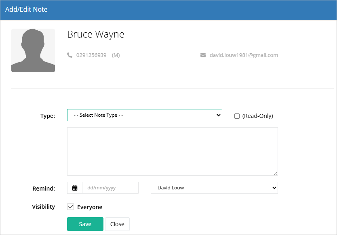Click inside the note text area
This screenshot has width=337, height=235.
pos(173,151)
